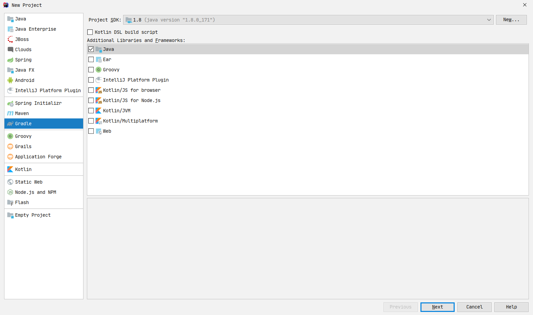533x315 pixels.
Task: Click the Kotlin/Multiplatform framework icon
Action: [x=99, y=121]
